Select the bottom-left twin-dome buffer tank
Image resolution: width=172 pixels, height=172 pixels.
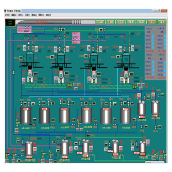pos(29,149)
